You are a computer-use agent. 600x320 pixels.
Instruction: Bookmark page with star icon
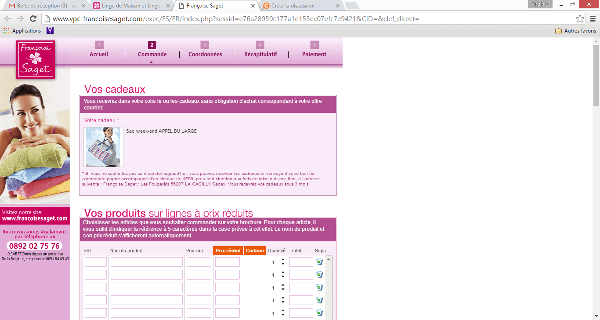(580, 19)
